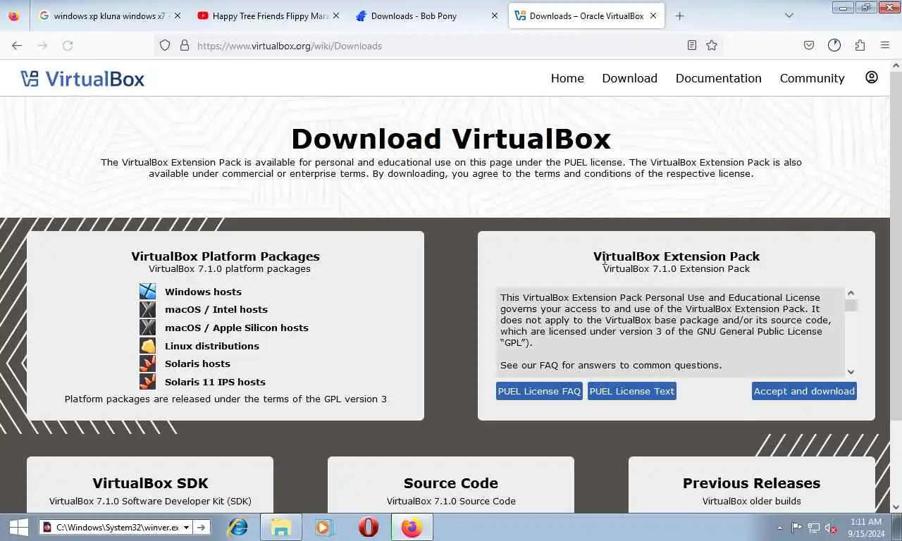Click the Action Center flag tray icon
This screenshot has width=902, height=541.
(796, 528)
